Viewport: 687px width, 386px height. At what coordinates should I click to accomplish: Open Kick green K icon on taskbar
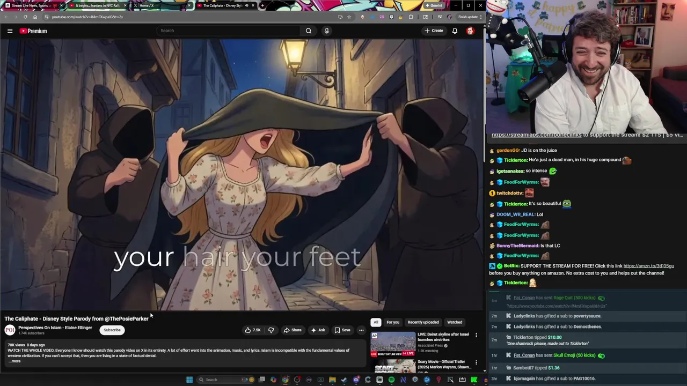click(x=474, y=380)
